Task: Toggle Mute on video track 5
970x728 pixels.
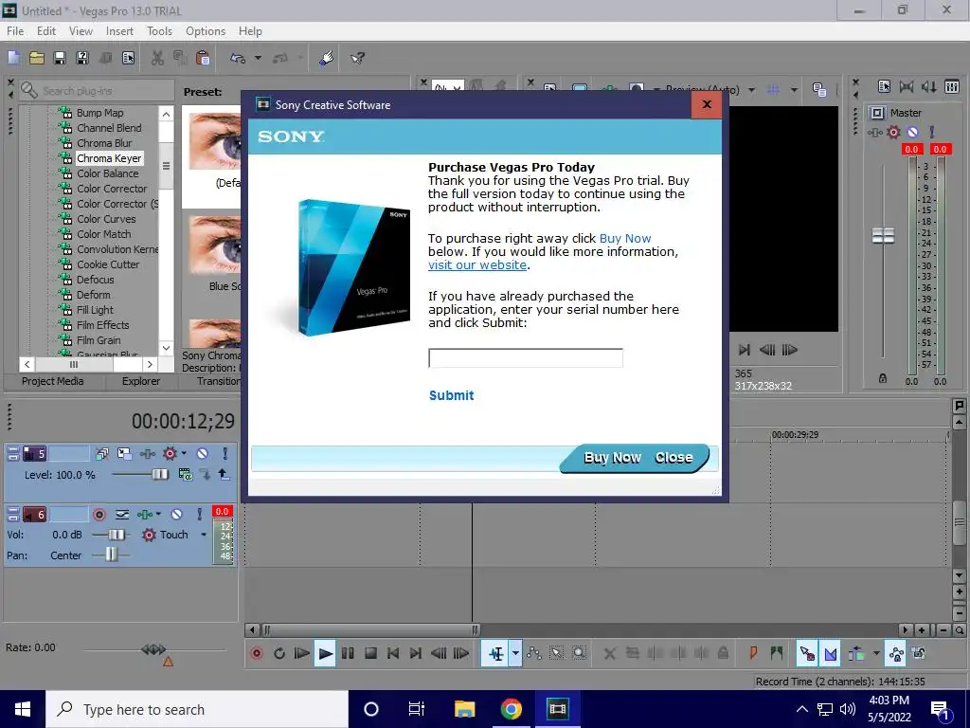Action: [x=203, y=454]
